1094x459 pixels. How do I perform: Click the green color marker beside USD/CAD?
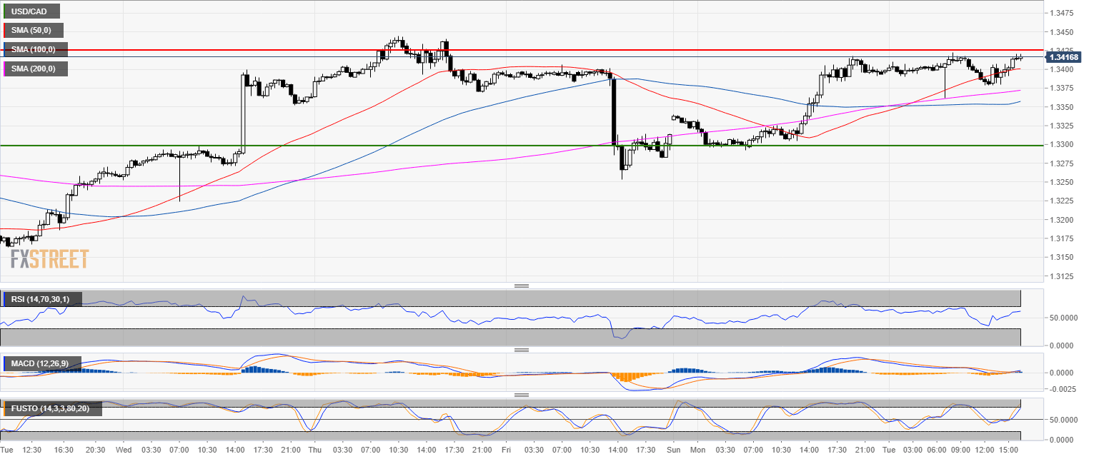point(4,11)
